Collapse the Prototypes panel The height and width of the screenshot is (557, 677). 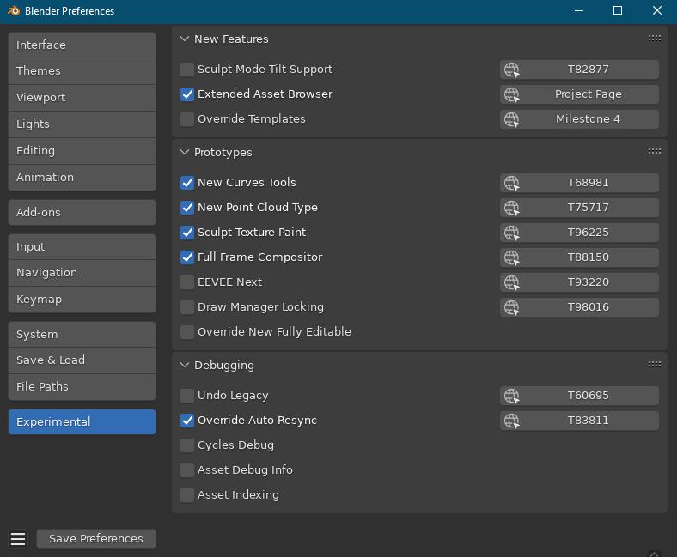point(185,152)
